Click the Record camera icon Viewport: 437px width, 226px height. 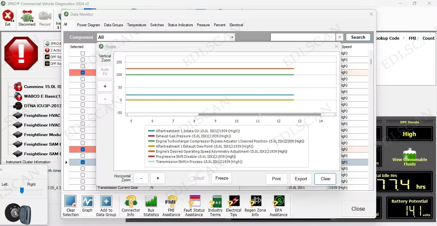click(x=45, y=16)
